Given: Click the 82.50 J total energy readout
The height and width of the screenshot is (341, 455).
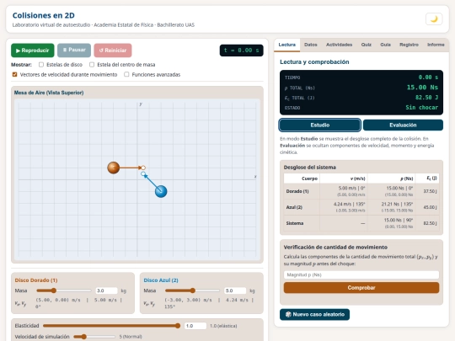Looking at the screenshot, I should (x=426, y=98).
